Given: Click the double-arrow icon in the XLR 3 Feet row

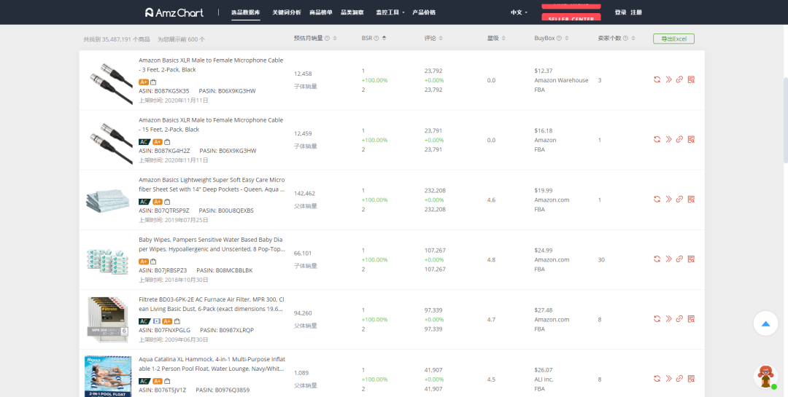Looking at the screenshot, I should click(668, 79).
